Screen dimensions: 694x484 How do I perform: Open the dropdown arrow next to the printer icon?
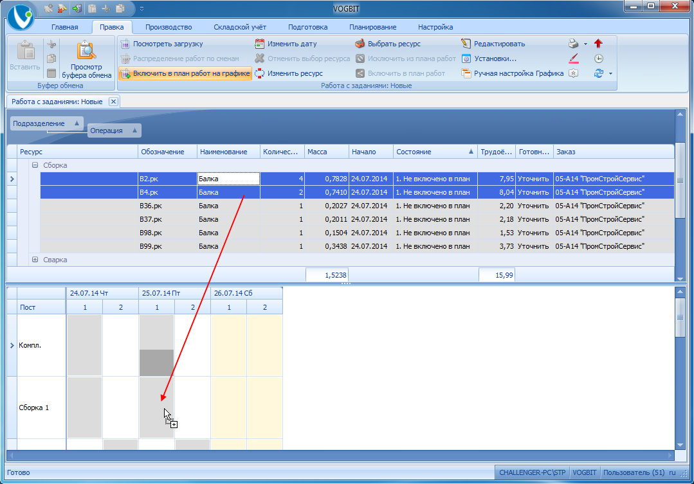pos(585,44)
